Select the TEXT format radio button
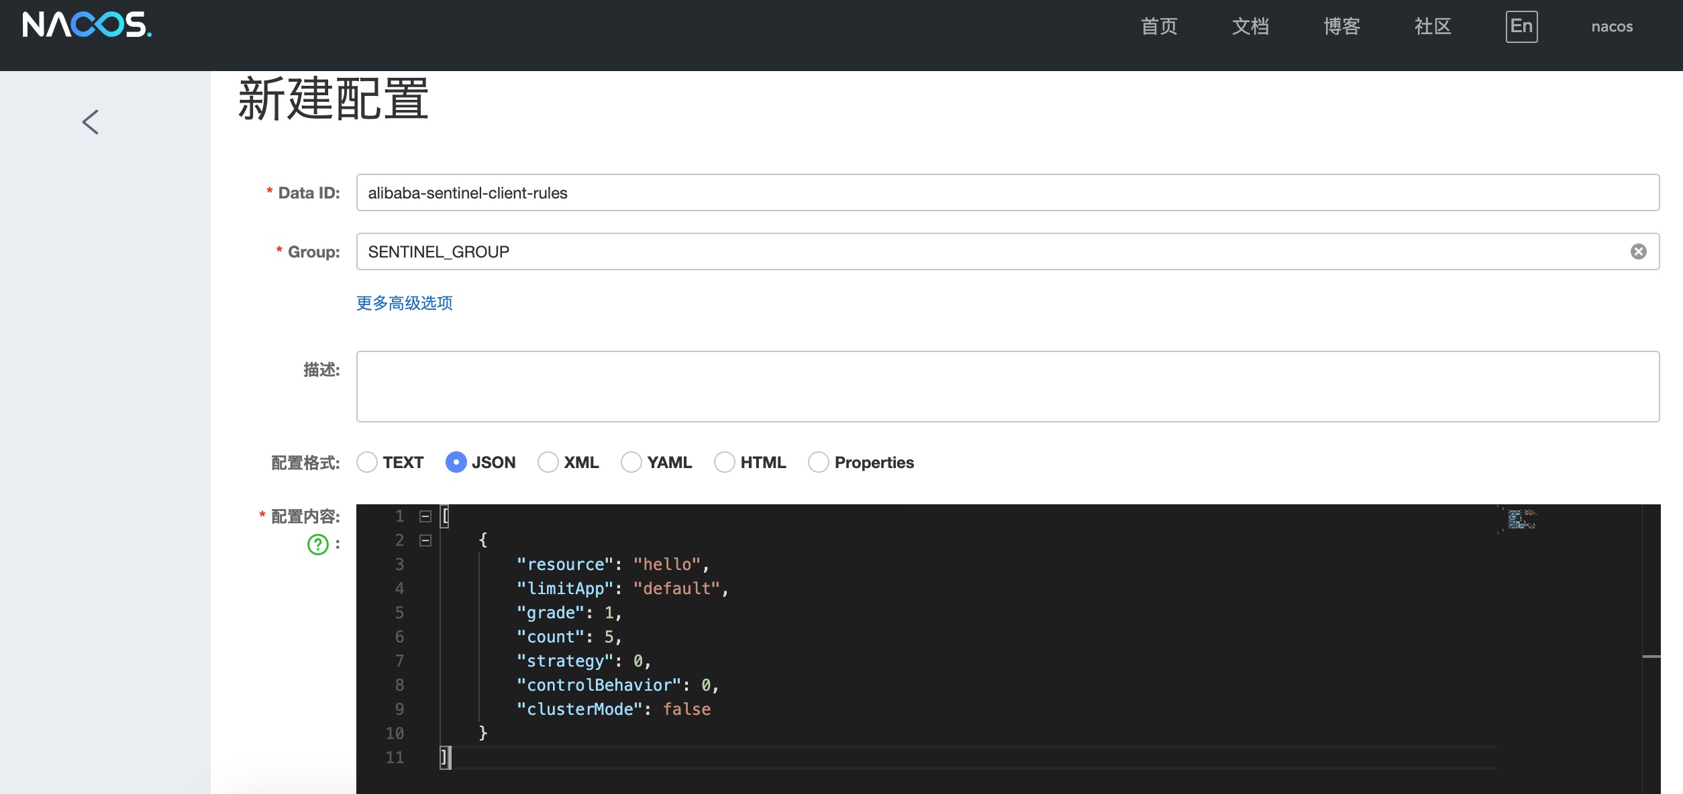The height and width of the screenshot is (794, 1683). coord(367,462)
